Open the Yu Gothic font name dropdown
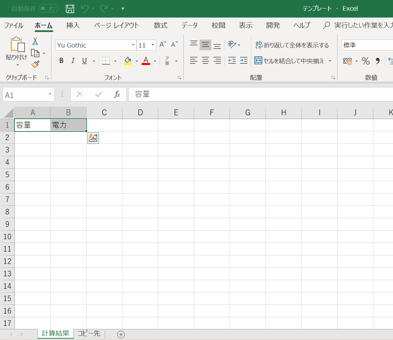The height and width of the screenshot is (340, 393). click(x=133, y=45)
